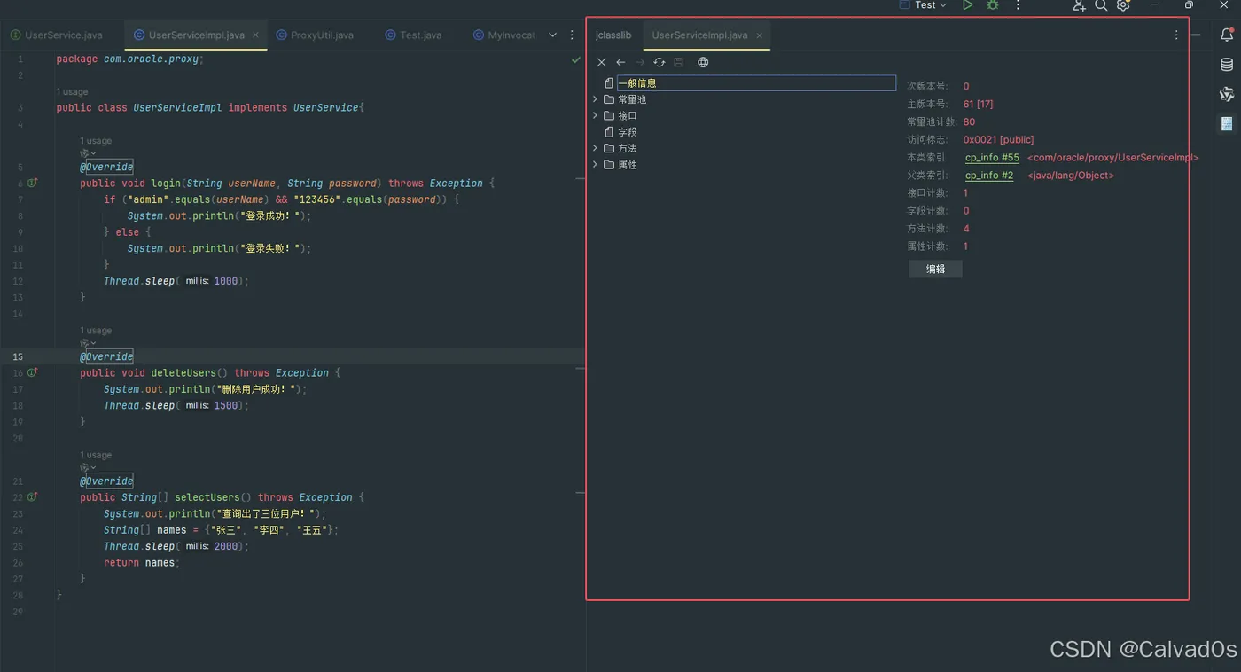Select the jclasslib tool window stripe icon
1241x672 pixels.
[1227, 123]
